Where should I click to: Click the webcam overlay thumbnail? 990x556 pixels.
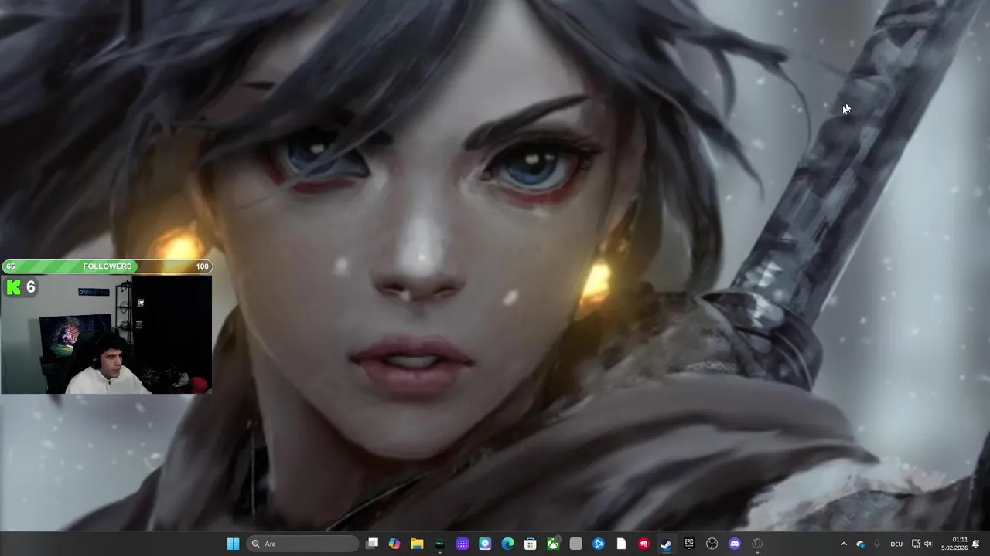point(106,334)
